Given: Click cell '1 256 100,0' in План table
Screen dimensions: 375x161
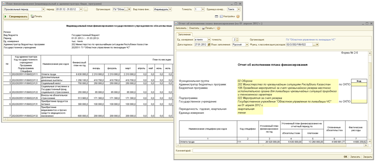Looking at the screenshot, I should (x=79, y=79).
